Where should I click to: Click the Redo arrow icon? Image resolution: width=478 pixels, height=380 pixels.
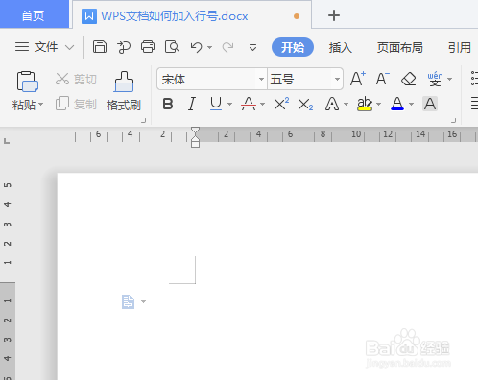pos(227,47)
